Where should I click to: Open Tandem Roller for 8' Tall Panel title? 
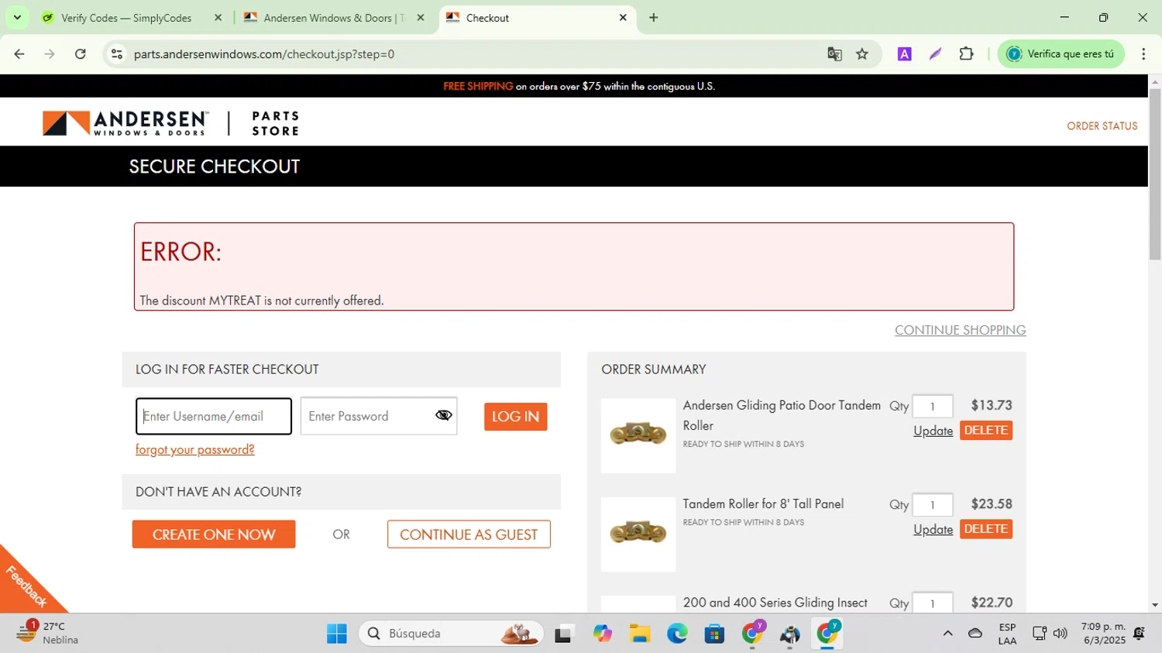click(x=763, y=504)
